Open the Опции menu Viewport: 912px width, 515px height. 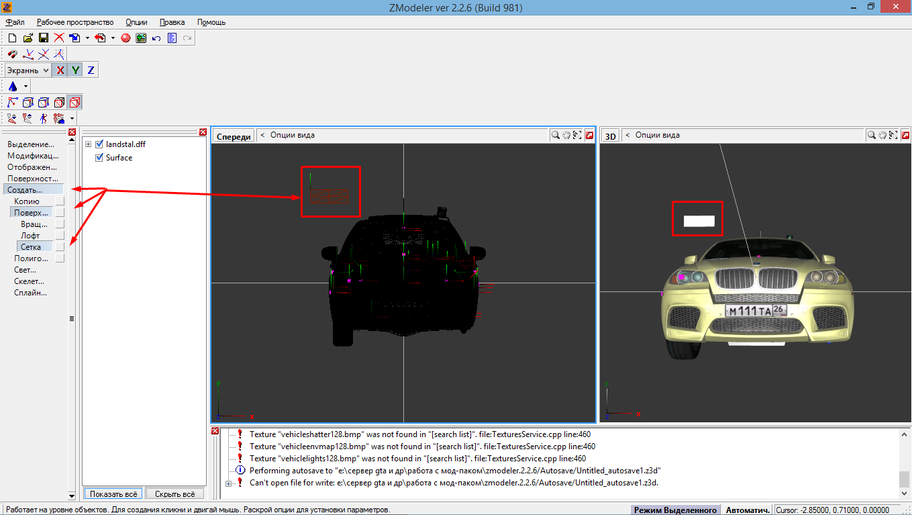[136, 22]
